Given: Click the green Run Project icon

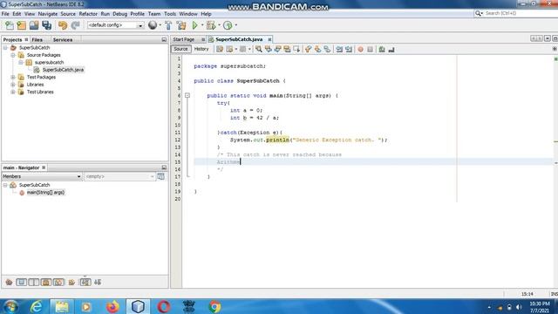Looking at the screenshot, I should (x=194, y=25).
